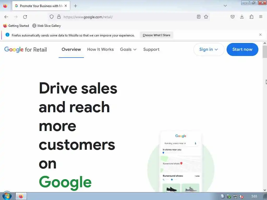Click the black sneaker product thumbnail
This screenshot has width=267, height=200.
click(x=171, y=188)
